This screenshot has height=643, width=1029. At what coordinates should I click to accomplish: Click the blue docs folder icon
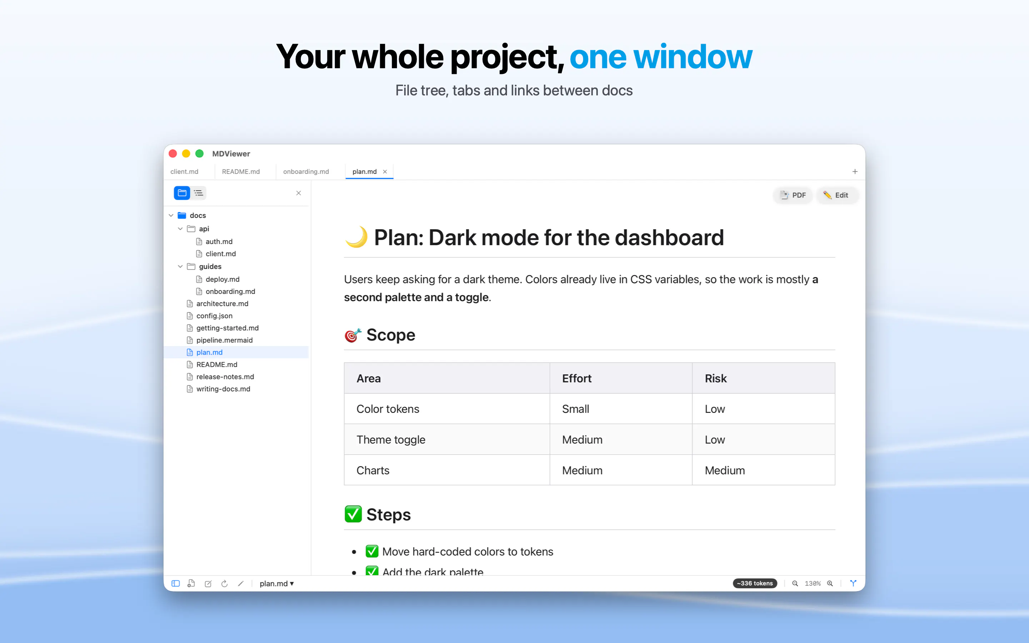pyautogui.click(x=182, y=216)
